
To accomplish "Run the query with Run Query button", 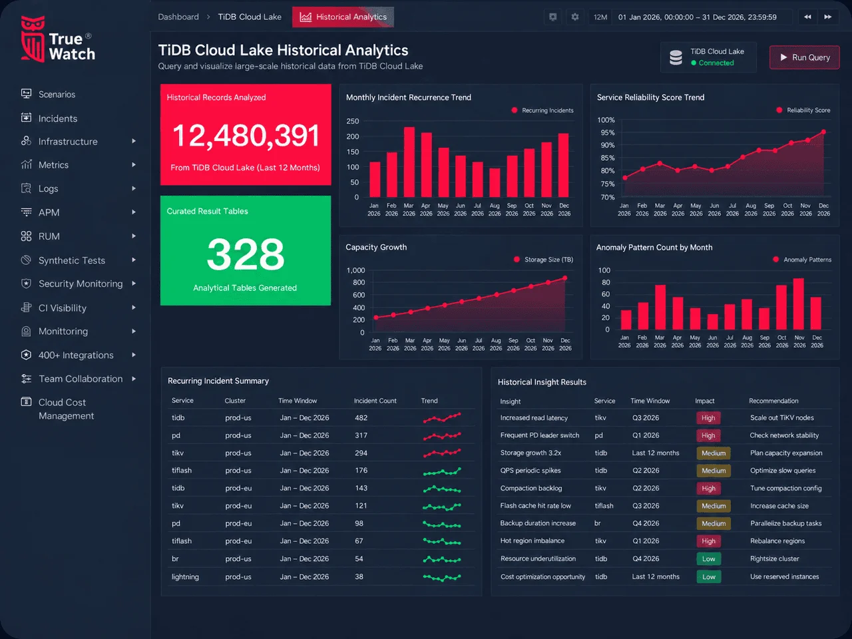I will click(x=804, y=57).
